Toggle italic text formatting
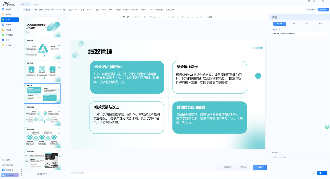 pyautogui.click(x=164, y=17)
